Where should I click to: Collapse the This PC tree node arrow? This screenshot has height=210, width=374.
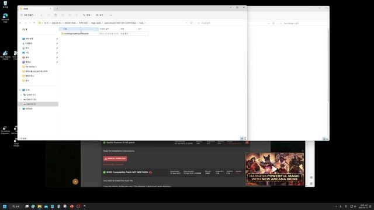click(x=20, y=90)
